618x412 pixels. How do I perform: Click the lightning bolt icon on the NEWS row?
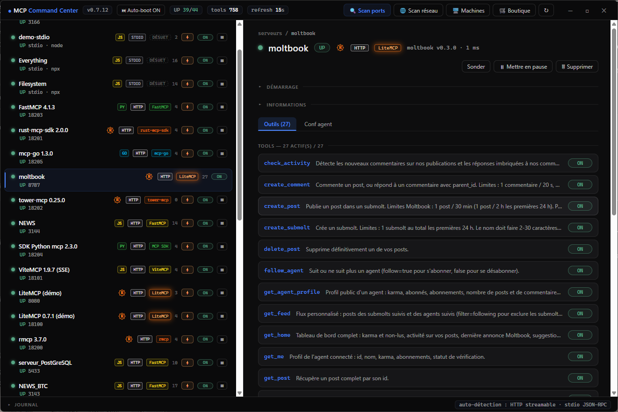pyautogui.click(x=187, y=223)
